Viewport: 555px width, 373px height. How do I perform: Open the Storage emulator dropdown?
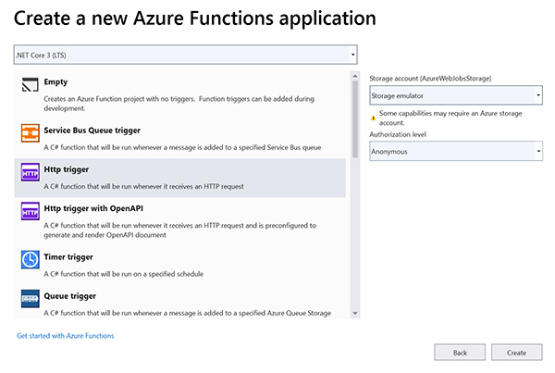pos(456,95)
